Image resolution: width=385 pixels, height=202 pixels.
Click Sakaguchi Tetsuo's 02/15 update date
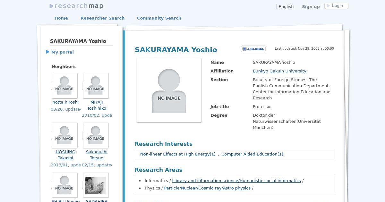[97, 165]
